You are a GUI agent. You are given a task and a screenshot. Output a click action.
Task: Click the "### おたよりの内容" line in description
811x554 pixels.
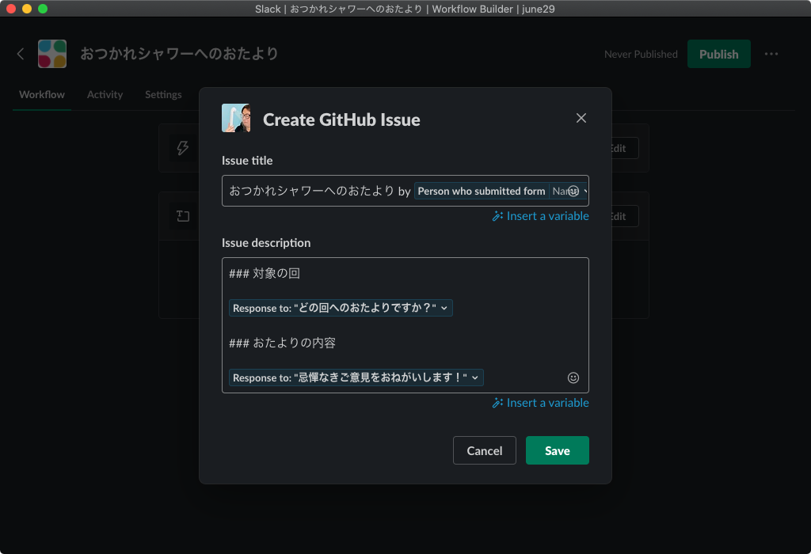[283, 343]
